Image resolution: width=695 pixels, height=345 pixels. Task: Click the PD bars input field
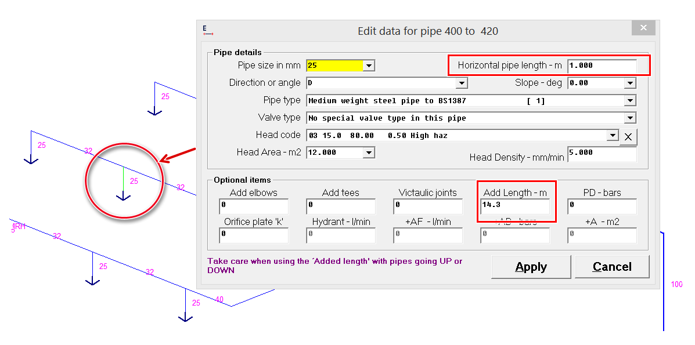(602, 206)
